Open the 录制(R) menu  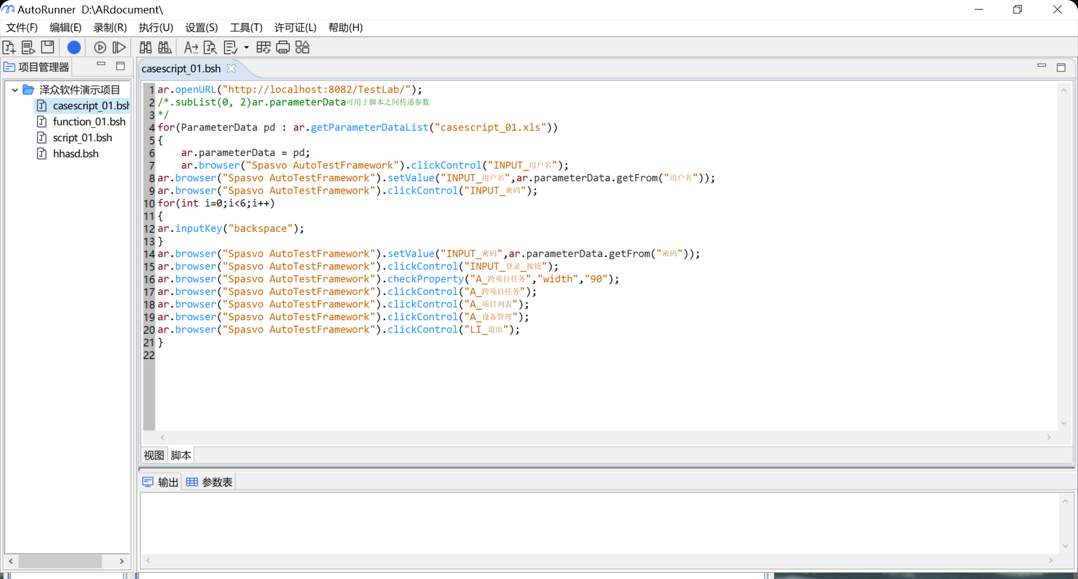coord(110,27)
